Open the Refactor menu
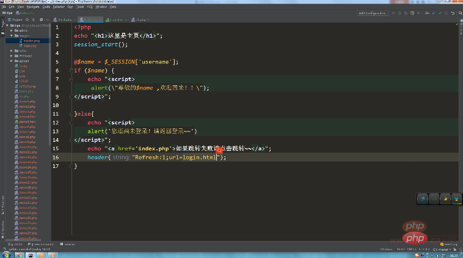 pyautogui.click(x=59, y=7)
